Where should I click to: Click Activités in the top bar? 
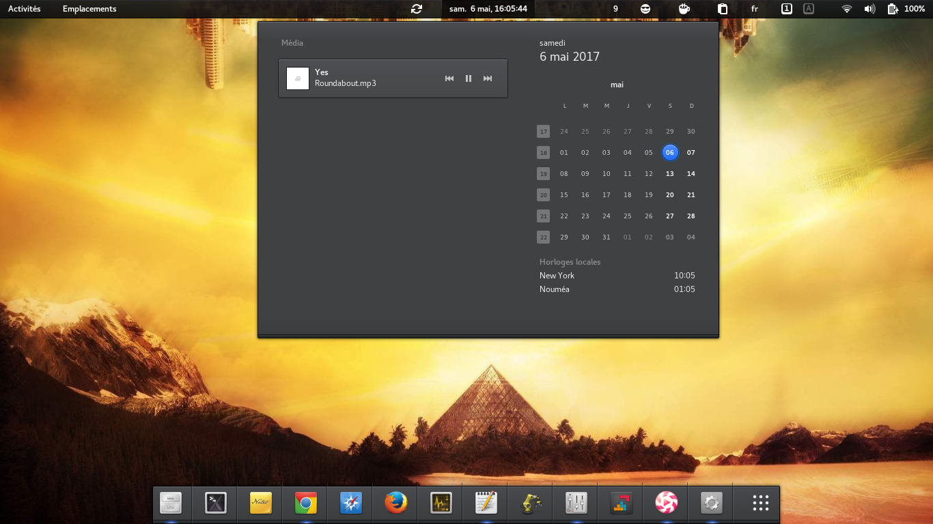coord(25,9)
